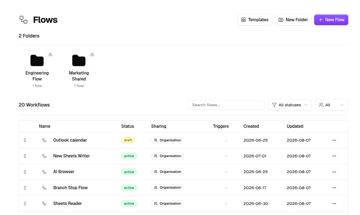
Task: Open the Branch Stop Flow workflow
Action: pos(70,188)
